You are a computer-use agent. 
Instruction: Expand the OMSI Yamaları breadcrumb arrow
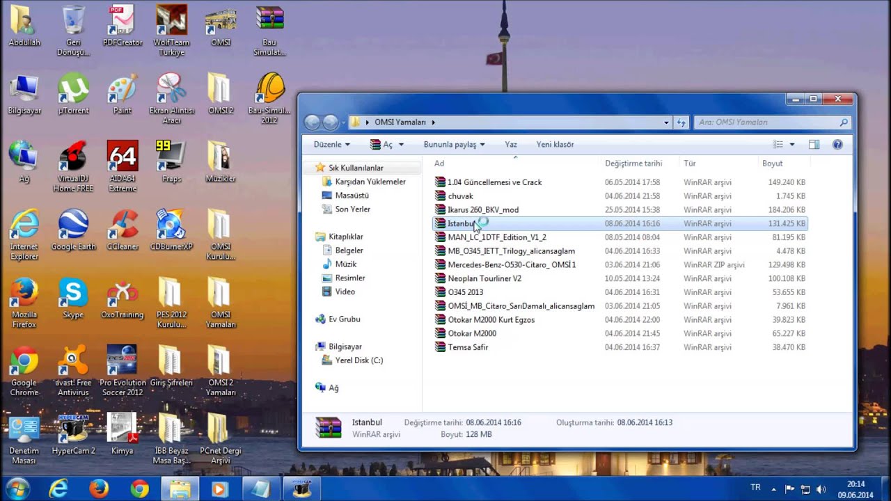(x=433, y=122)
